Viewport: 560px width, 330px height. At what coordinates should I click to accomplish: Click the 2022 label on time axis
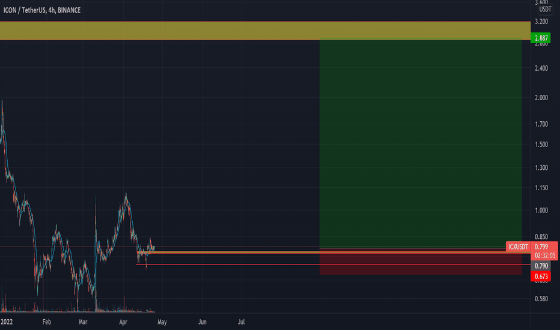(7, 322)
